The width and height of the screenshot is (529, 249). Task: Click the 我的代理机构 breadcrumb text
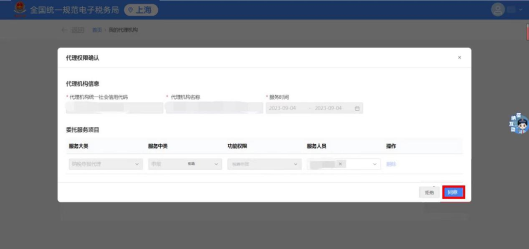coord(123,30)
